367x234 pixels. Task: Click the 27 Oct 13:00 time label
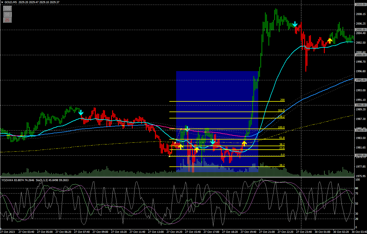[157, 232]
